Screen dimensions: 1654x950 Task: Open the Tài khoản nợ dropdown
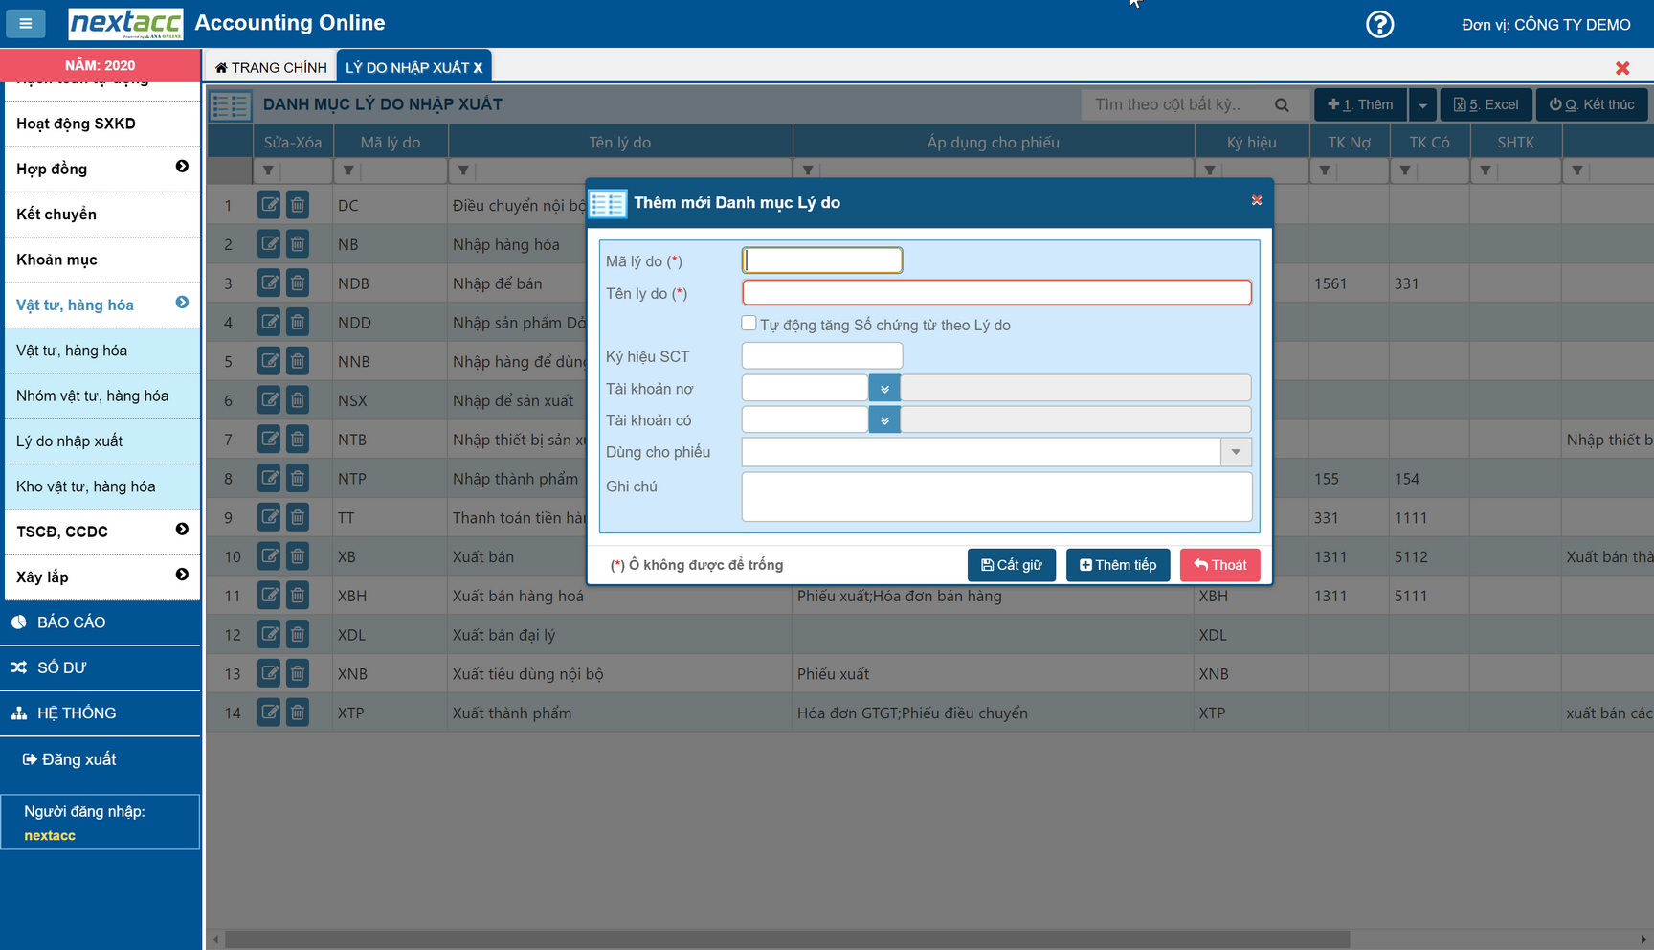[x=884, y=389]
